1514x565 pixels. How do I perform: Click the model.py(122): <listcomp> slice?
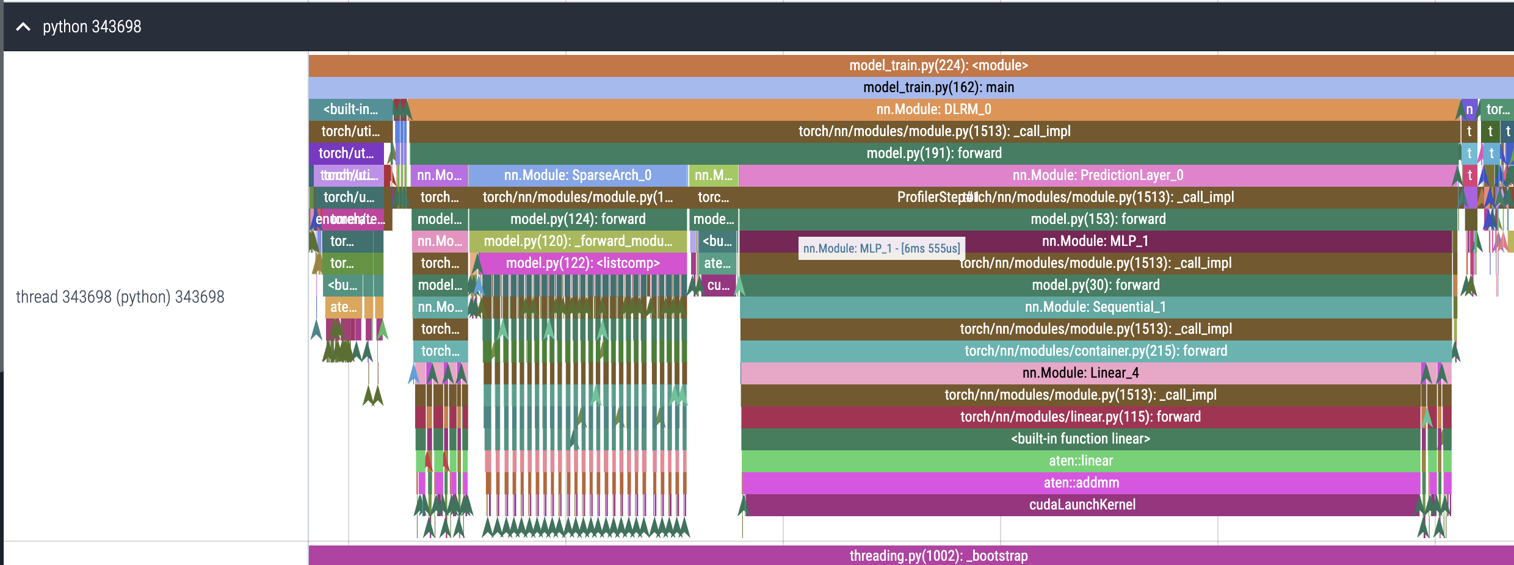tap(582, 263)
